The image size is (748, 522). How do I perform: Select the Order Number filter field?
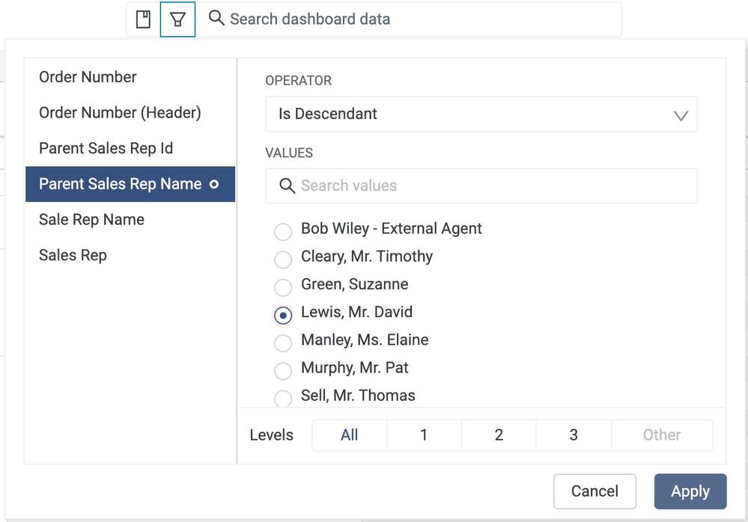[x=88, y=77]
